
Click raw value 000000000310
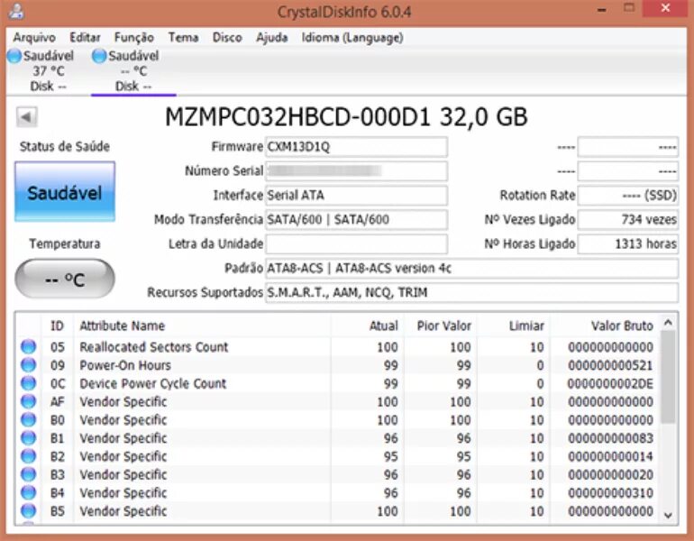tap(610, 492)
